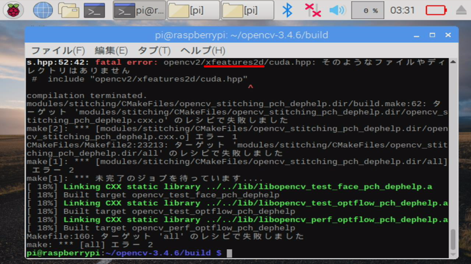Minimize the terminal window
This screenshot has width=471, height=264.
[x=416, y=35]
